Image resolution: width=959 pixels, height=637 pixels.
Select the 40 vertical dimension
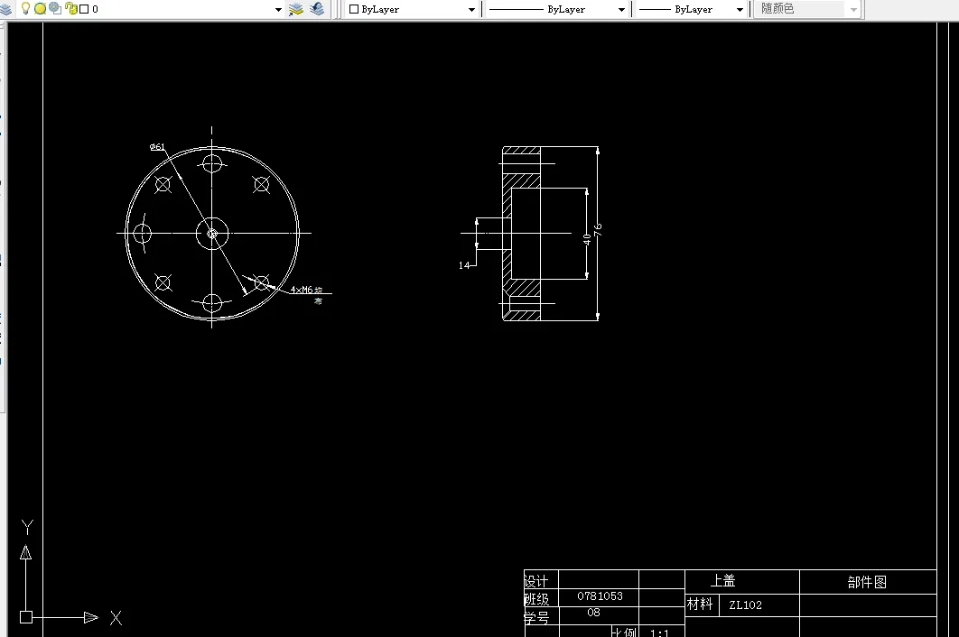[587, 239]
